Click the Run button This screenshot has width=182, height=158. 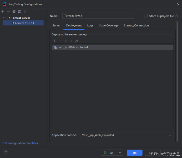(x=109, y=153)
